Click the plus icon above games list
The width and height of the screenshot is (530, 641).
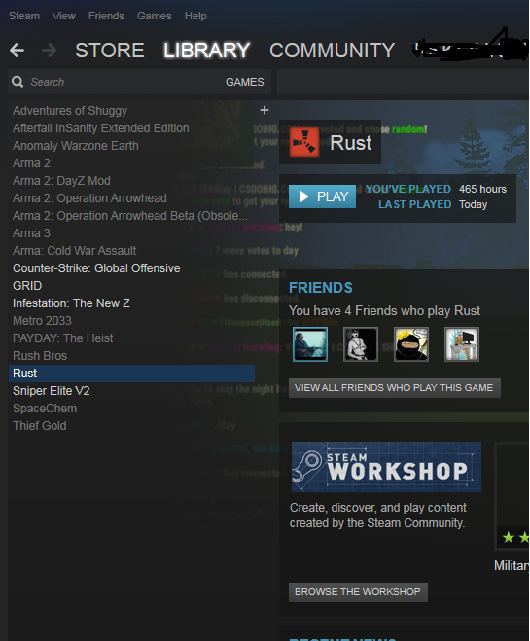point(265,110)
